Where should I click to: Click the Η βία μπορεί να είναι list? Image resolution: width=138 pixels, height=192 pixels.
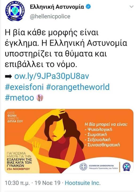(106, 135)
